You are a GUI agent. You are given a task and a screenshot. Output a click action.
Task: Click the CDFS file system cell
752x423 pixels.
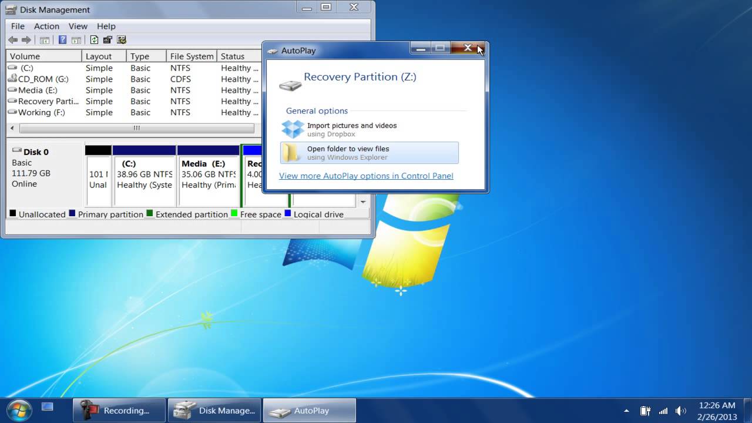click(180, 79)
